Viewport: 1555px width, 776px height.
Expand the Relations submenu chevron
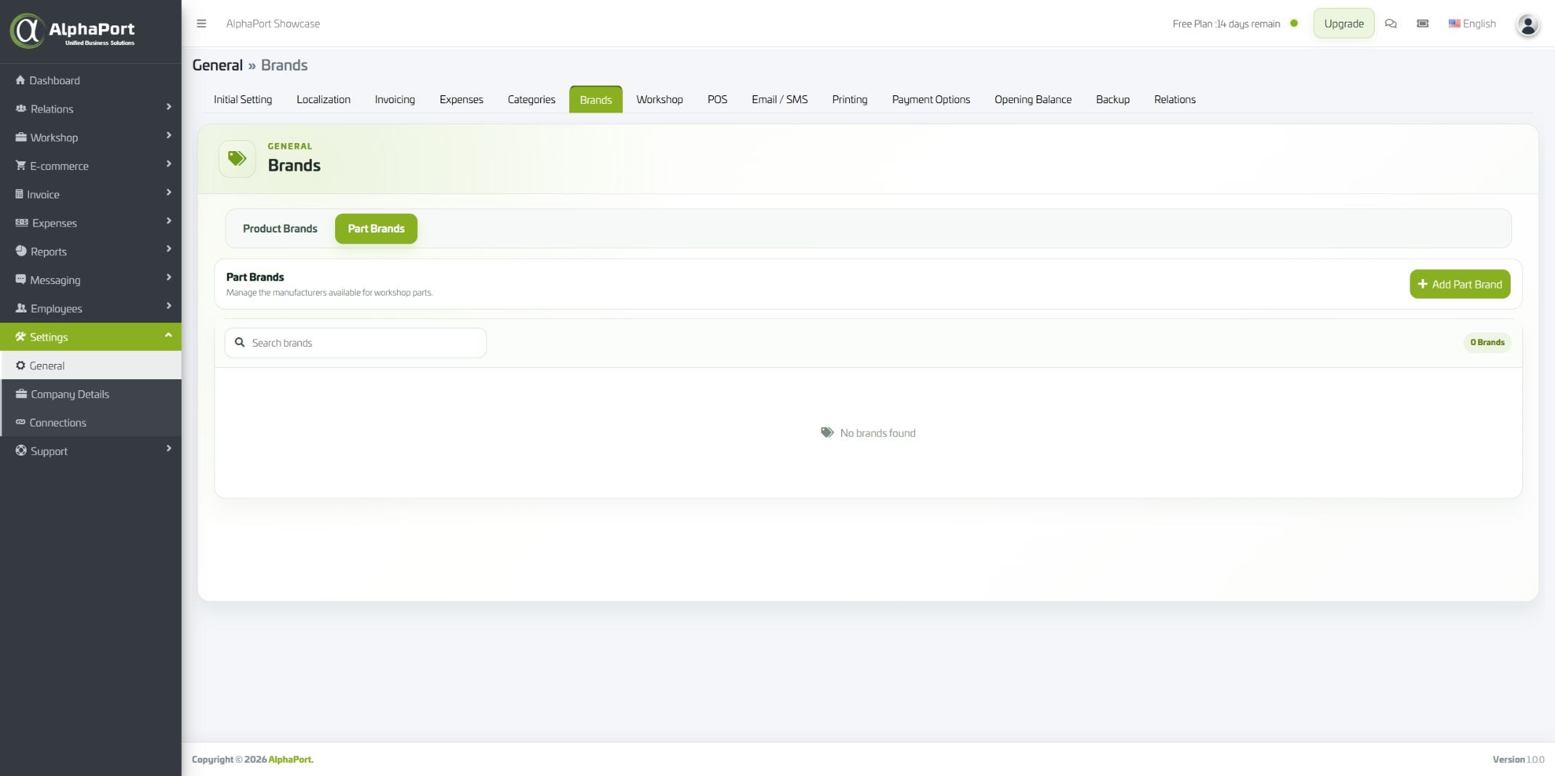coord(169,107)
